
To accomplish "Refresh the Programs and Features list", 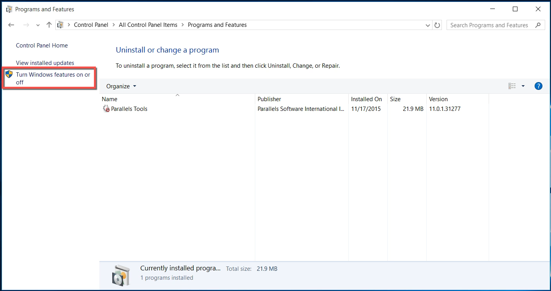I will (x=437, y=25).
